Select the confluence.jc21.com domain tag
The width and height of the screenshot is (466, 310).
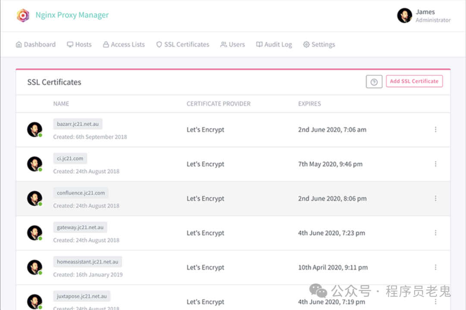pos(81,193)
